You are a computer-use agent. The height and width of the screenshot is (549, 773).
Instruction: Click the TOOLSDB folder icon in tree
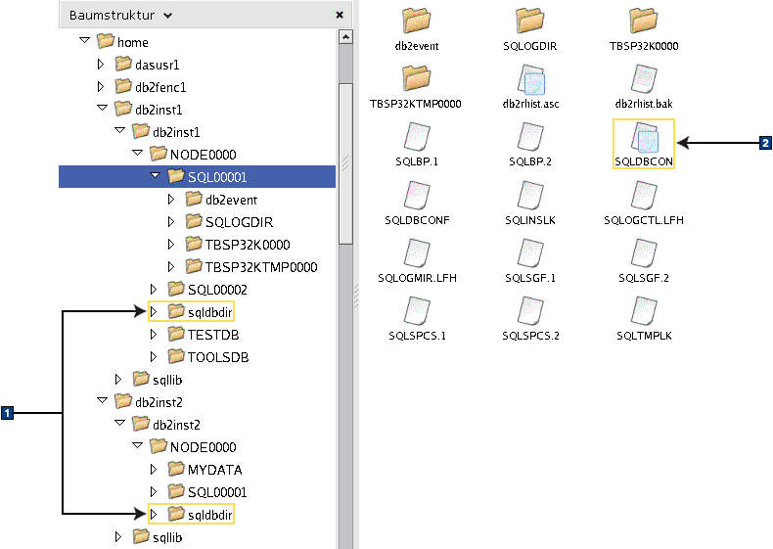pyautogui.click(x=176, y=356)
